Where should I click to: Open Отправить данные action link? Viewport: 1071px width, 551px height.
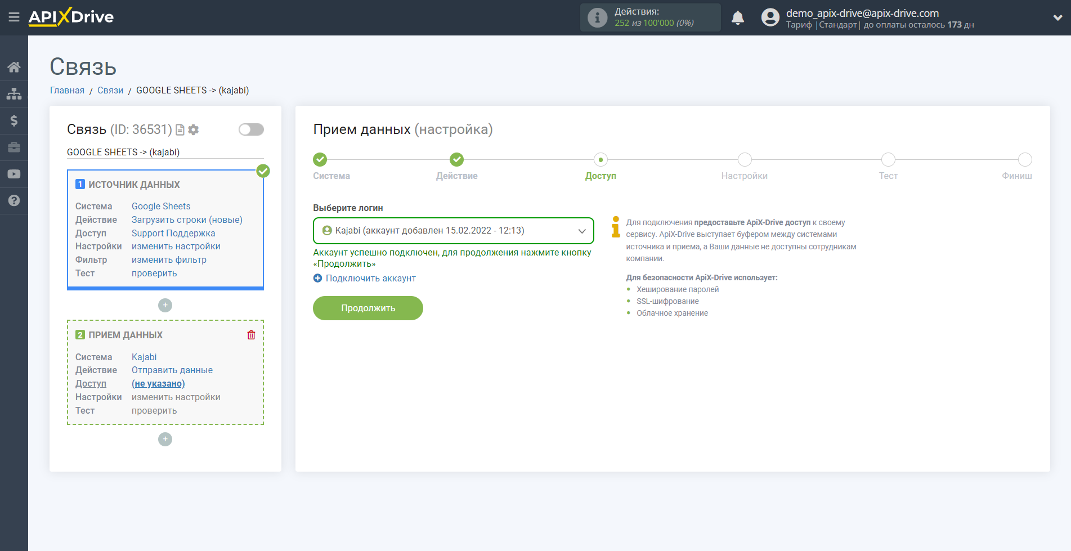tap(172, 370)
